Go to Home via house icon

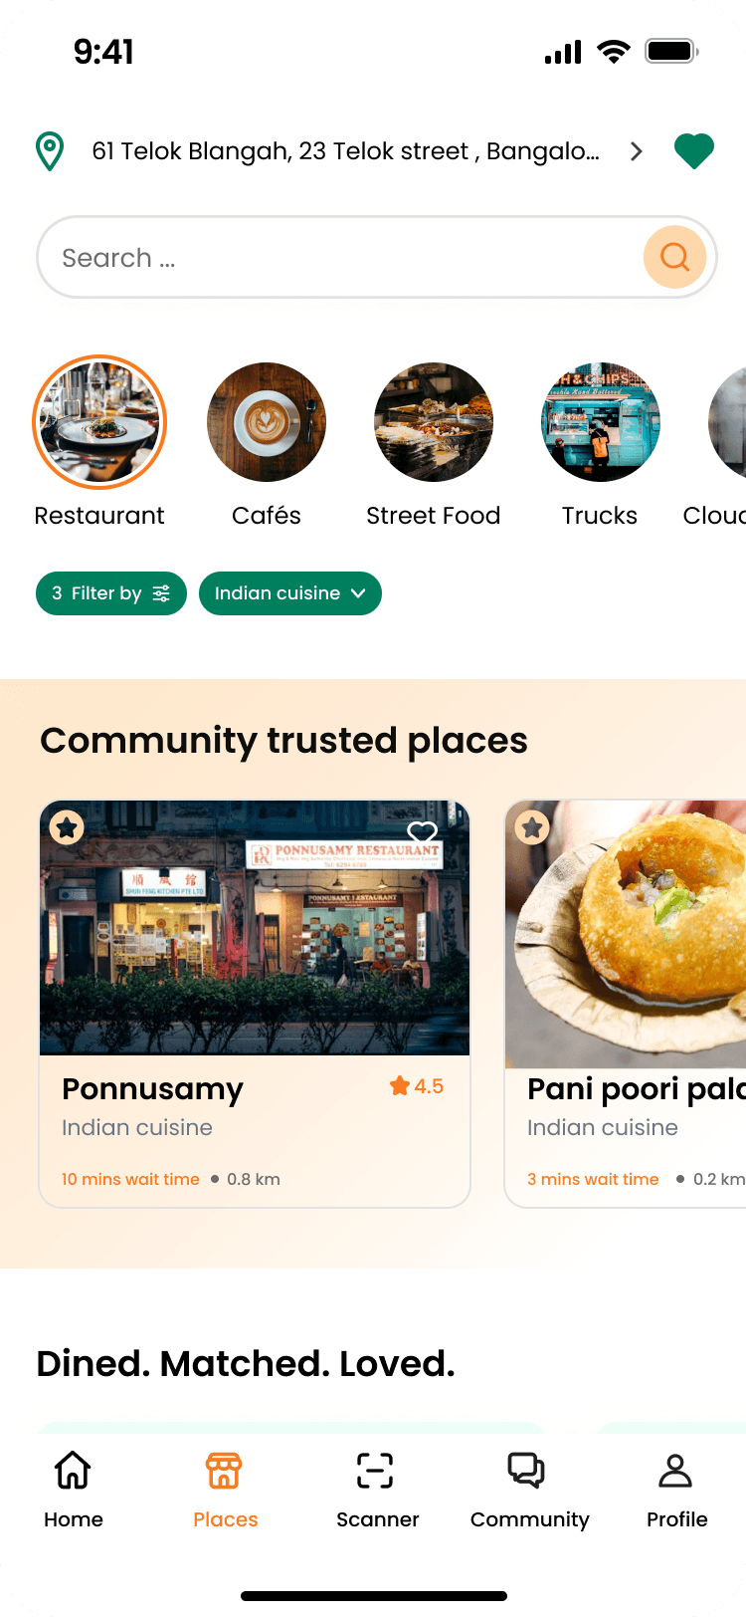tap(74, 1470)
